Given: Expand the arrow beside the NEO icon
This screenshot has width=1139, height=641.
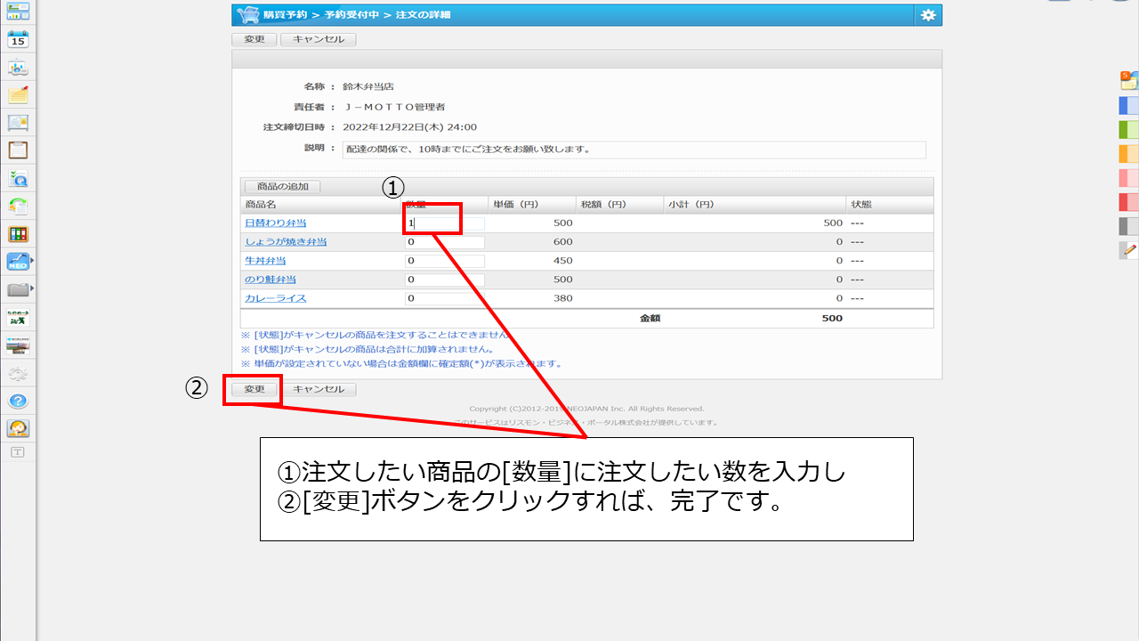Looking at the screenshot, I should click(x=33, y=261).
